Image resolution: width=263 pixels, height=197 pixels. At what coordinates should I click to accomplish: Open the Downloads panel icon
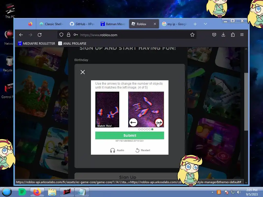pyautogui.click(x=223, y=35)
